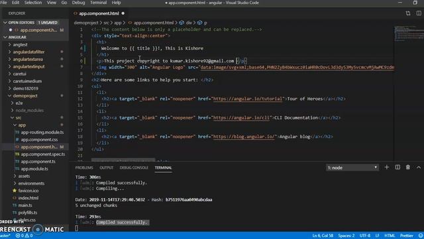Expand the angulartextarea folder
This screenshot has width=424, height=239.
[x=28, y=59]
